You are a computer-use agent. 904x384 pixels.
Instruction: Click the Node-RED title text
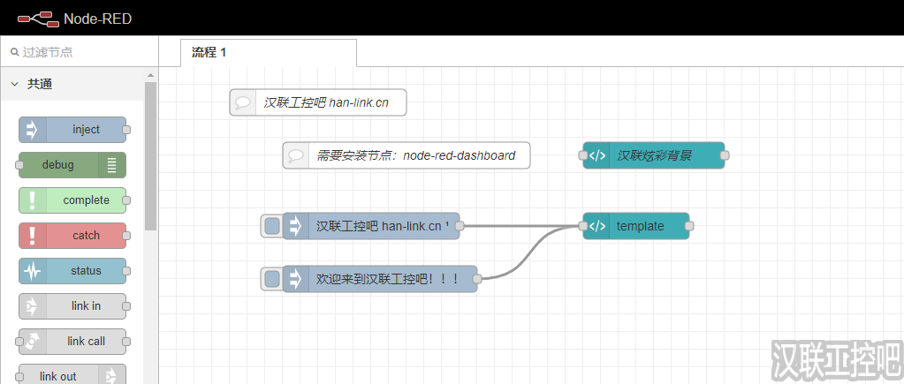(x=98, y=19)
